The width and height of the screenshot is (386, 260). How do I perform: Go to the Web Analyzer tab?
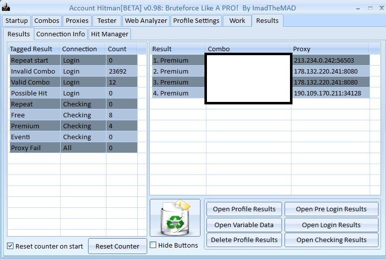(146, 20)
